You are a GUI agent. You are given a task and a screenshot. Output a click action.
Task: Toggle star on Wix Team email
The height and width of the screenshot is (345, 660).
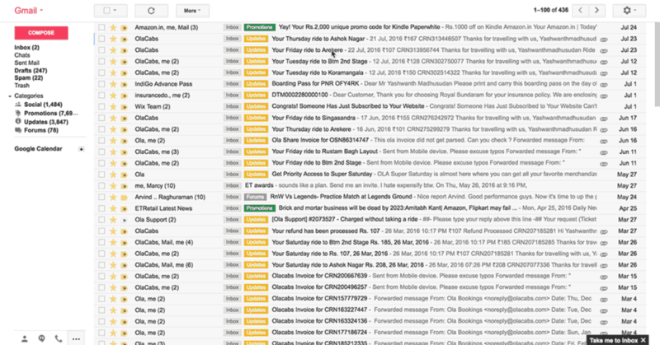coord(113,107)
